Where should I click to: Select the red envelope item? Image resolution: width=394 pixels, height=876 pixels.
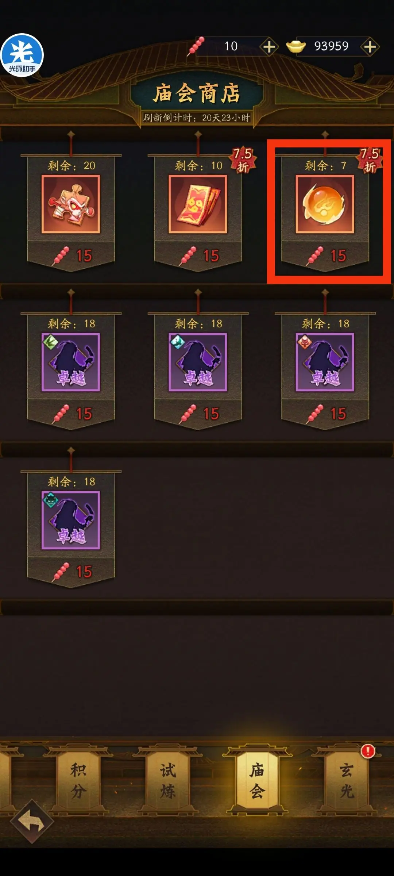[x=198, y=204]
